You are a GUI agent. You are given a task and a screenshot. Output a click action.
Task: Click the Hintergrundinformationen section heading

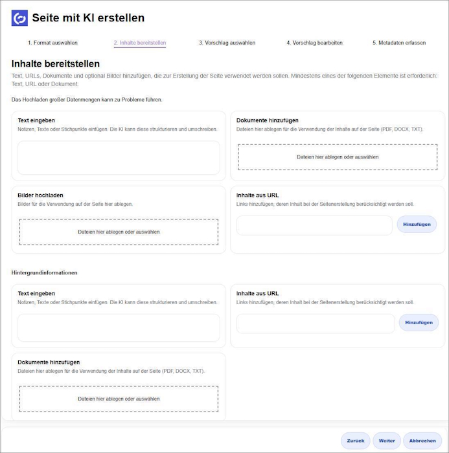point(45,272)
